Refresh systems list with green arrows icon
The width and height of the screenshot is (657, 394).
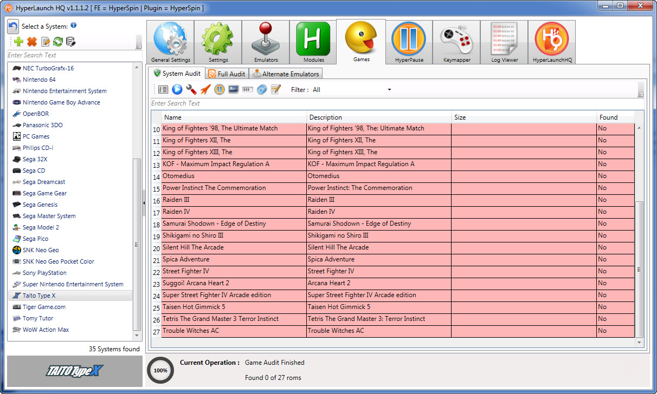[x=58, y=42]
